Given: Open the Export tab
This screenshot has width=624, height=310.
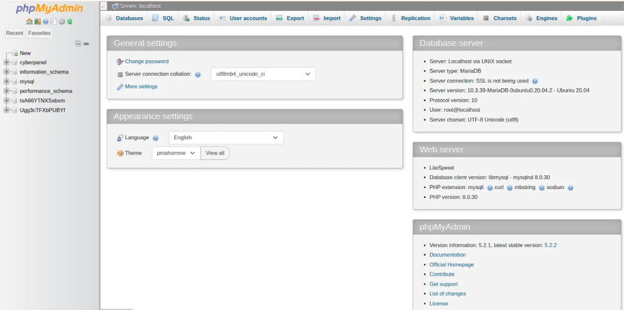Looking at the screenshot, I should (290, 18).
